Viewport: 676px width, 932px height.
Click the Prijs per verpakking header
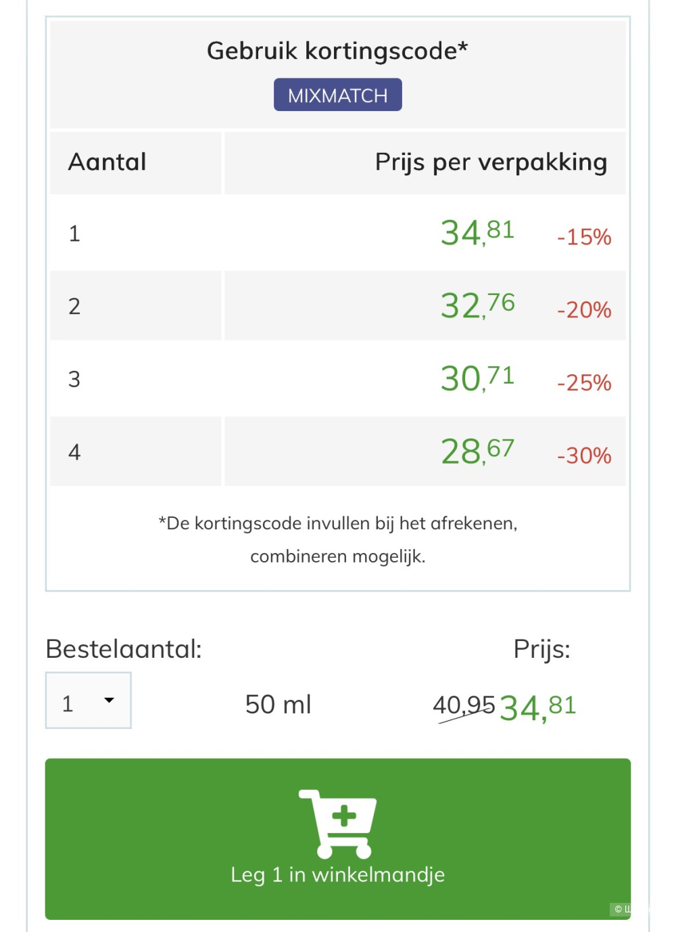click(491, 162)
